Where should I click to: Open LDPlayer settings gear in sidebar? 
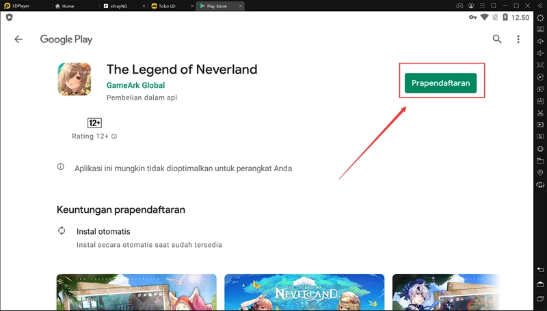540,18
